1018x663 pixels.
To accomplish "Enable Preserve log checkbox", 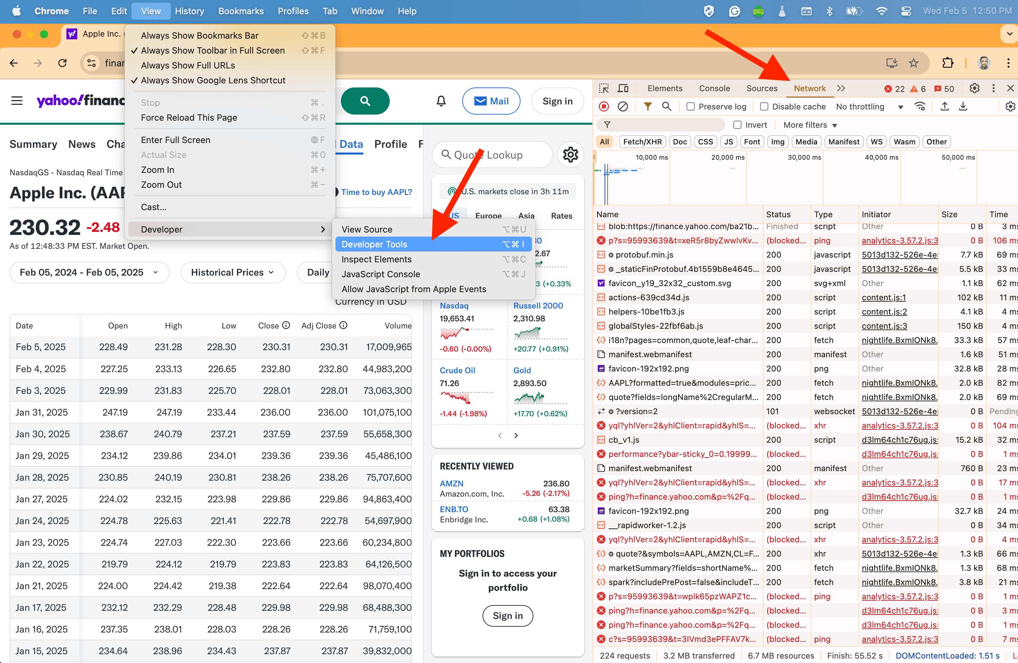I will 690,106.
